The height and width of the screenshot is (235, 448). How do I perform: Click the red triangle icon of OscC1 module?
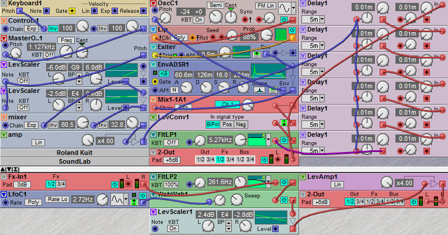click(x=153, y=4)
